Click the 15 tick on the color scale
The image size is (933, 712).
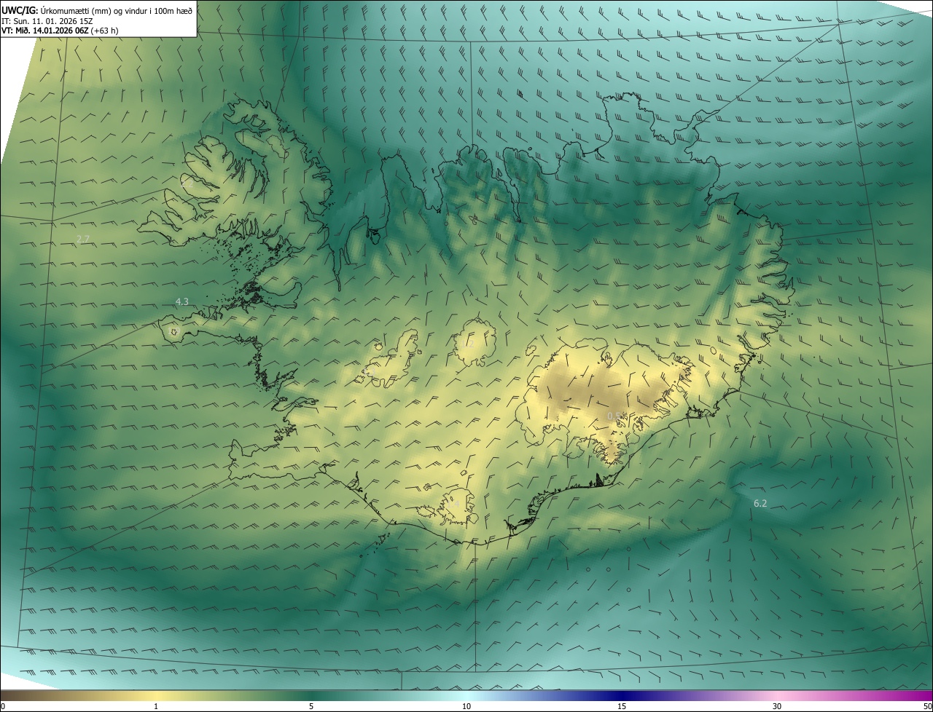point(622,706)
